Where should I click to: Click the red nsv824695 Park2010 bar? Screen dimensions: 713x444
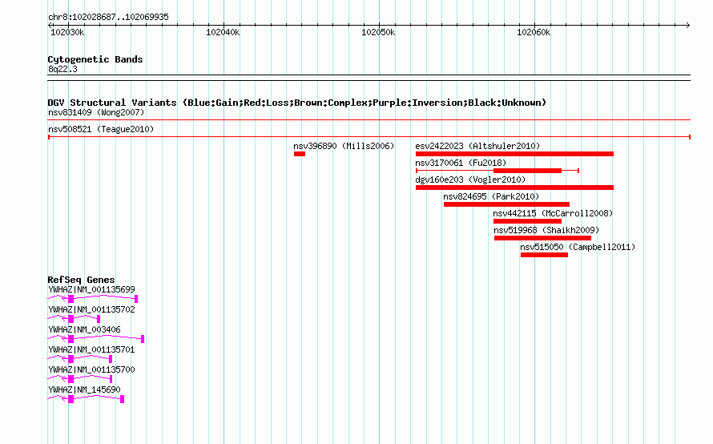506,204
